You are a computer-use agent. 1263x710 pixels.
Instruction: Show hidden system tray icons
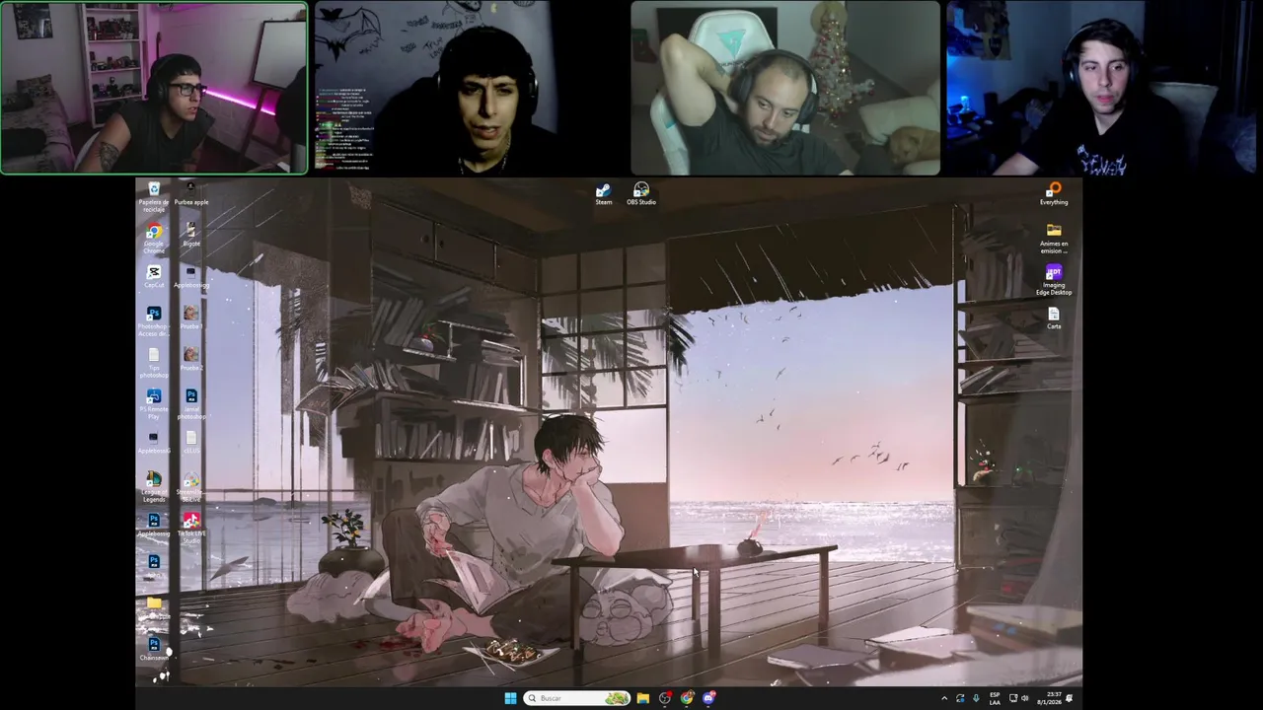click(x=944, y=698)
